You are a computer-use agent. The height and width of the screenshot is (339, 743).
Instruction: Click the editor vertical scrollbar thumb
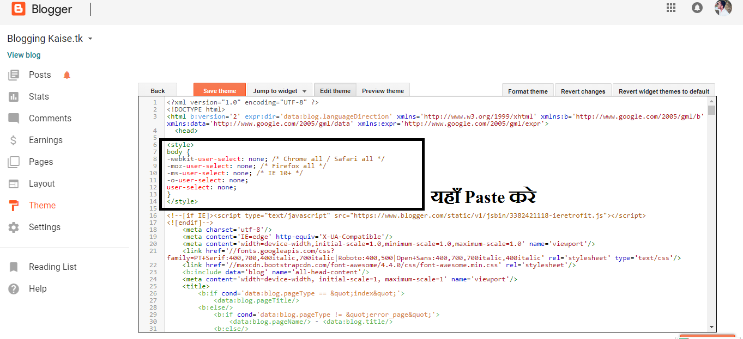point(711,110)
